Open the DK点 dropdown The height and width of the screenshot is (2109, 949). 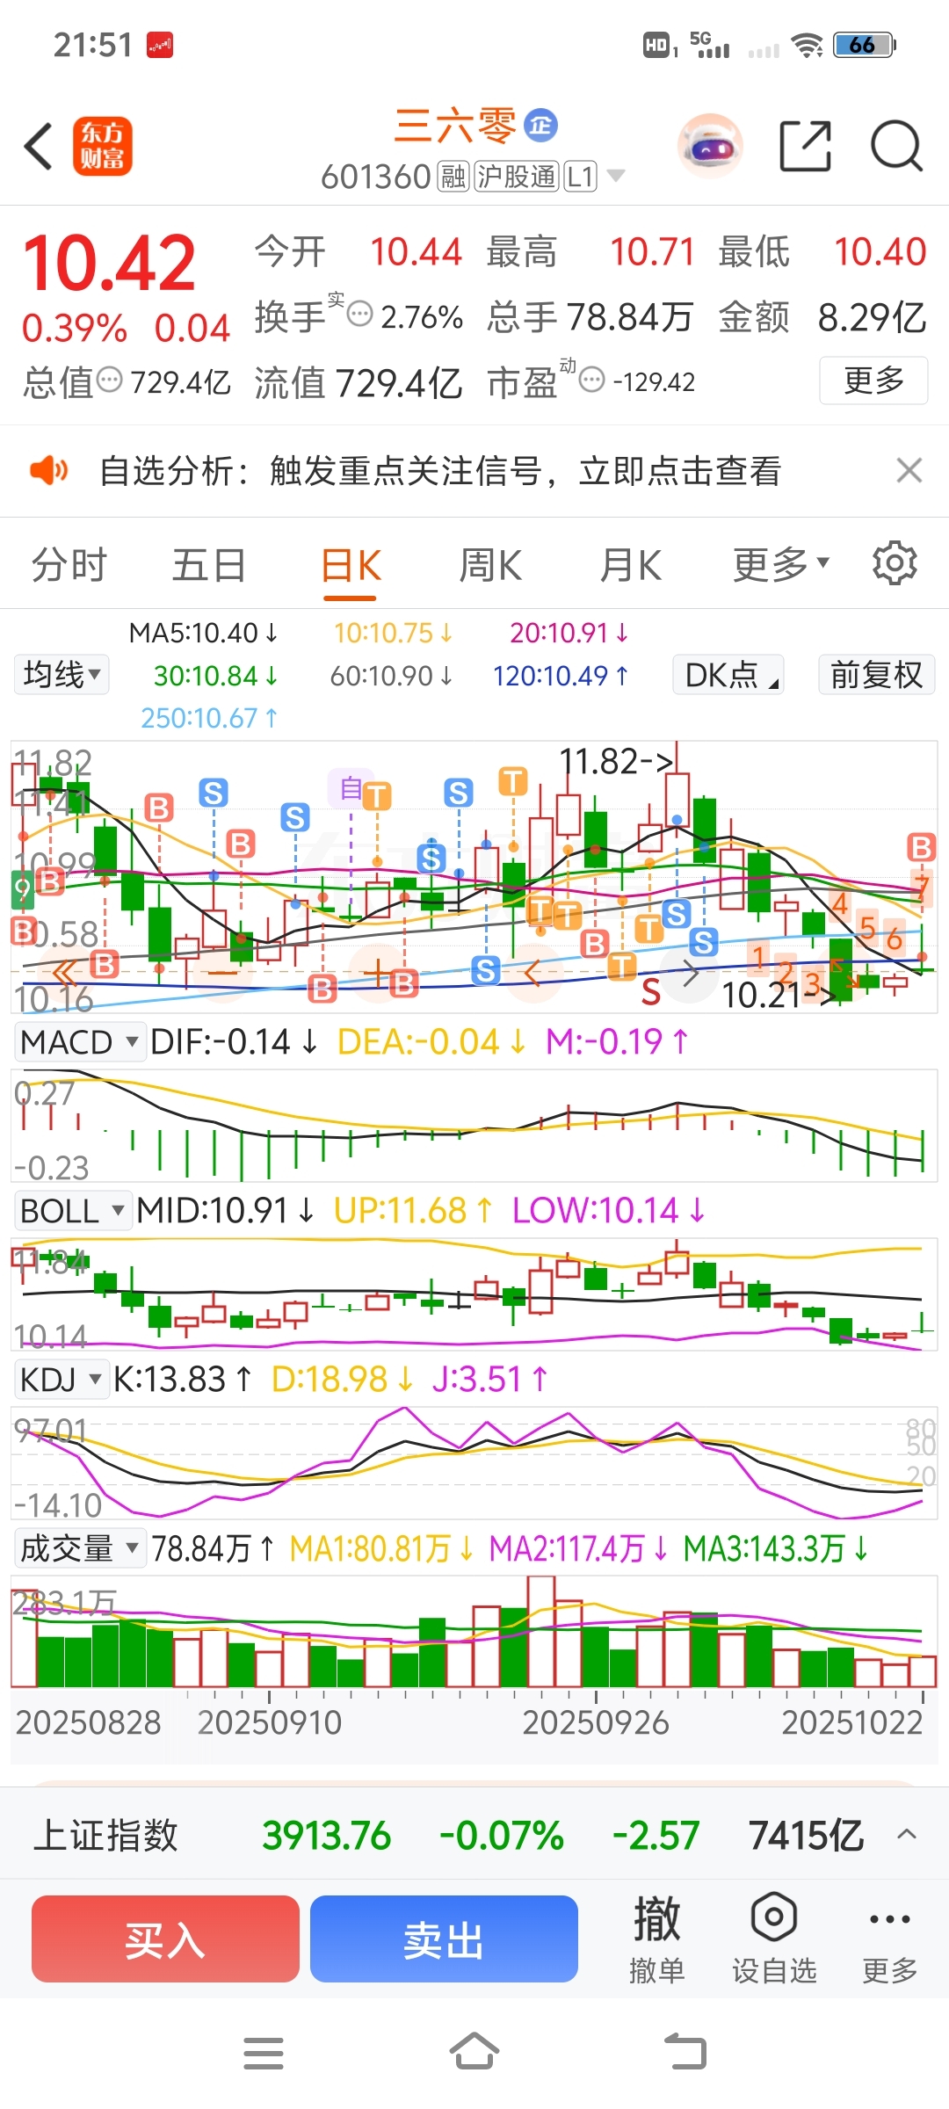[728, 675]
